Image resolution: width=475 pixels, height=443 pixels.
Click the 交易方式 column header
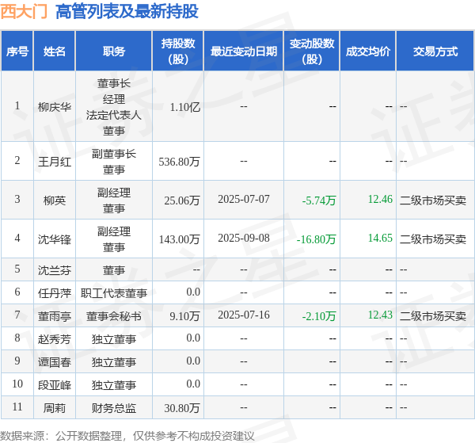[435, 52]
